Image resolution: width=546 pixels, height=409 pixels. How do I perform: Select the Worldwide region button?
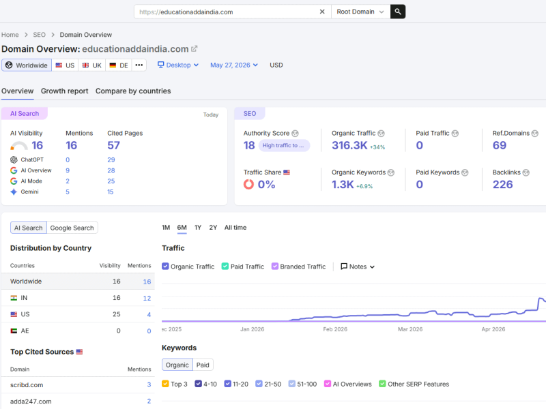click(27, 65)
